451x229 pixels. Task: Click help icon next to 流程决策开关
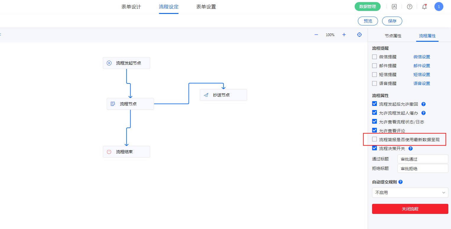pyautogui.click(x=411, y=149)
